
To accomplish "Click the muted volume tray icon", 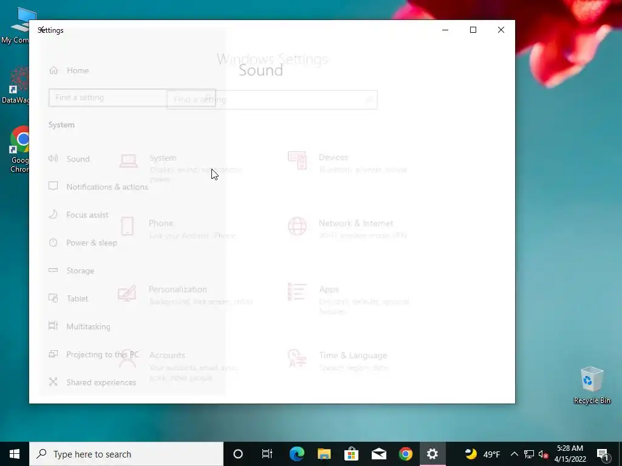I will click(543, 454).
